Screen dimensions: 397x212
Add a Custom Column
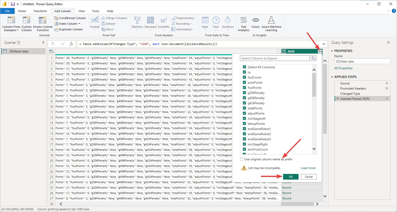click(26, 24)
